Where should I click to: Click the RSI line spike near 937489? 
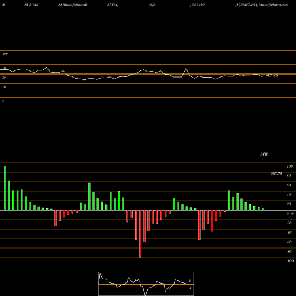tap(186, 69)
